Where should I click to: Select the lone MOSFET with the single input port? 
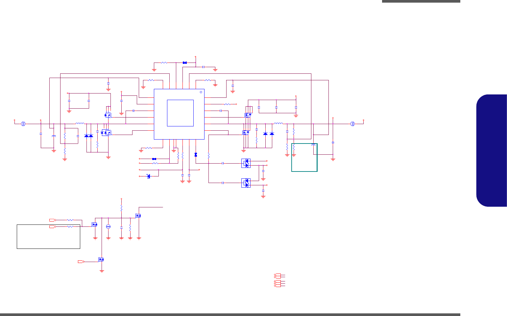point(102,259)
